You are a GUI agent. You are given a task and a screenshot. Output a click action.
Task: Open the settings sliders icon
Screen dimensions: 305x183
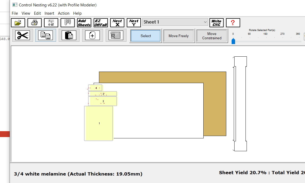[x=51, y=23]
